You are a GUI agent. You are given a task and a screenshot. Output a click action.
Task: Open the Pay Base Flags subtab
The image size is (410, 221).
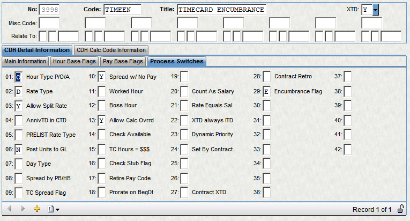click(123, 62)
